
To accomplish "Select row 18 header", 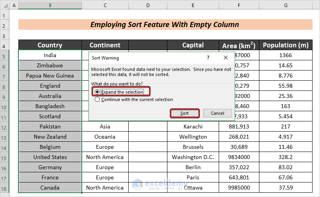I will (x=4, y=188).
